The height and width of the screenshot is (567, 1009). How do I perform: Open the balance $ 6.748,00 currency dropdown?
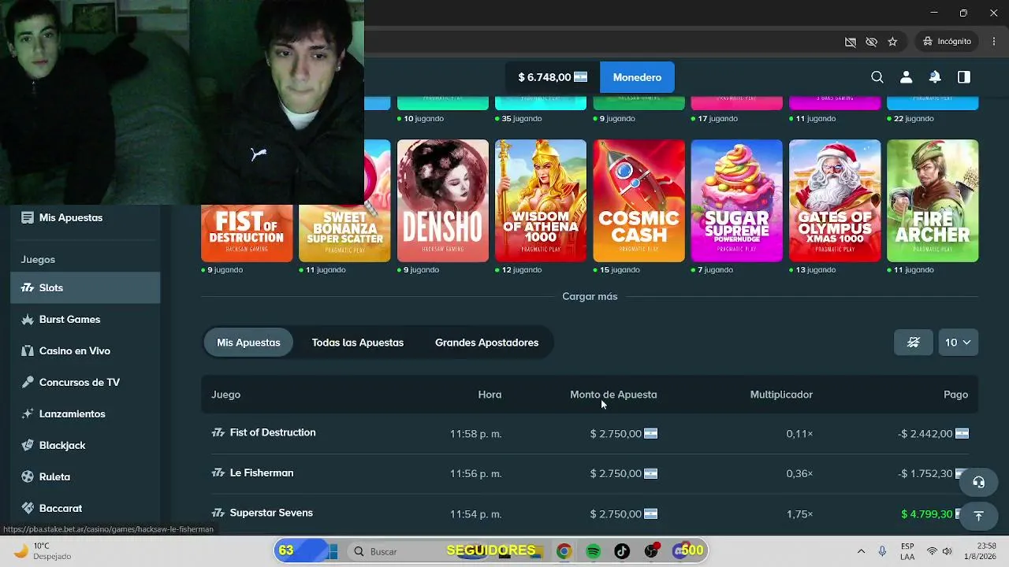coord(553,77)
